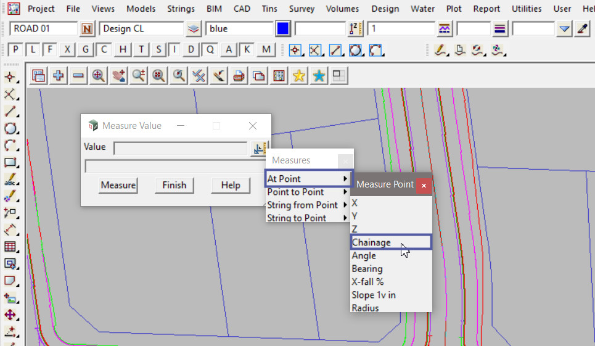Click the Finish button
595x346 pixels.
tap(174, 185)
